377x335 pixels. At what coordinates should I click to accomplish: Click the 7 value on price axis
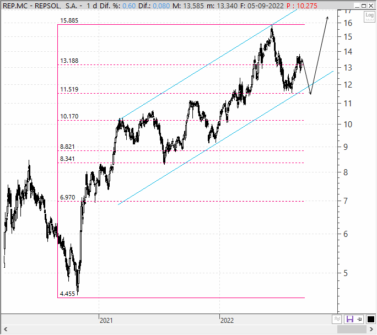coord(346,201)
